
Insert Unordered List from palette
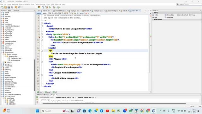coord(182,15)
